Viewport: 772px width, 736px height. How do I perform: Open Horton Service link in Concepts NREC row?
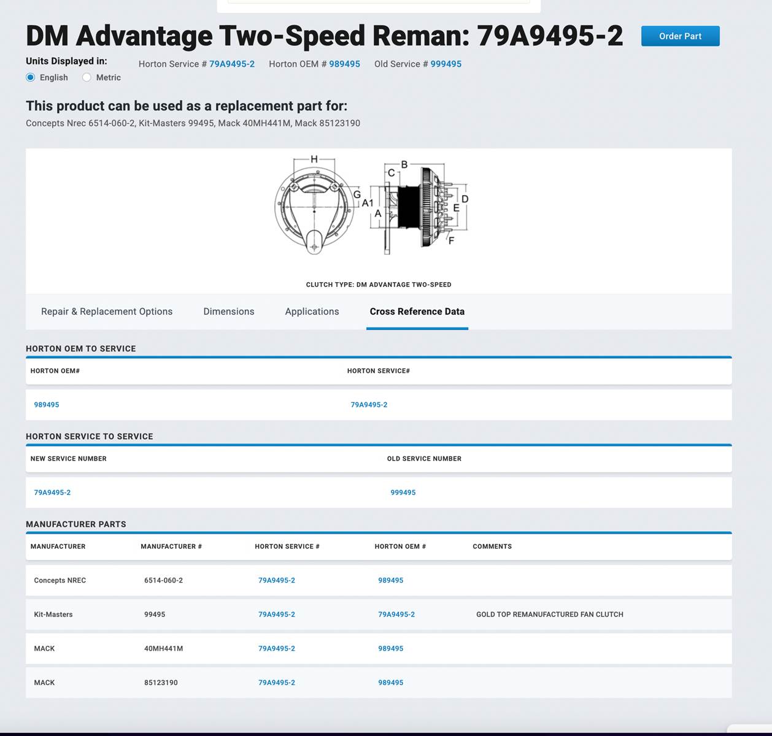point(276,580)
